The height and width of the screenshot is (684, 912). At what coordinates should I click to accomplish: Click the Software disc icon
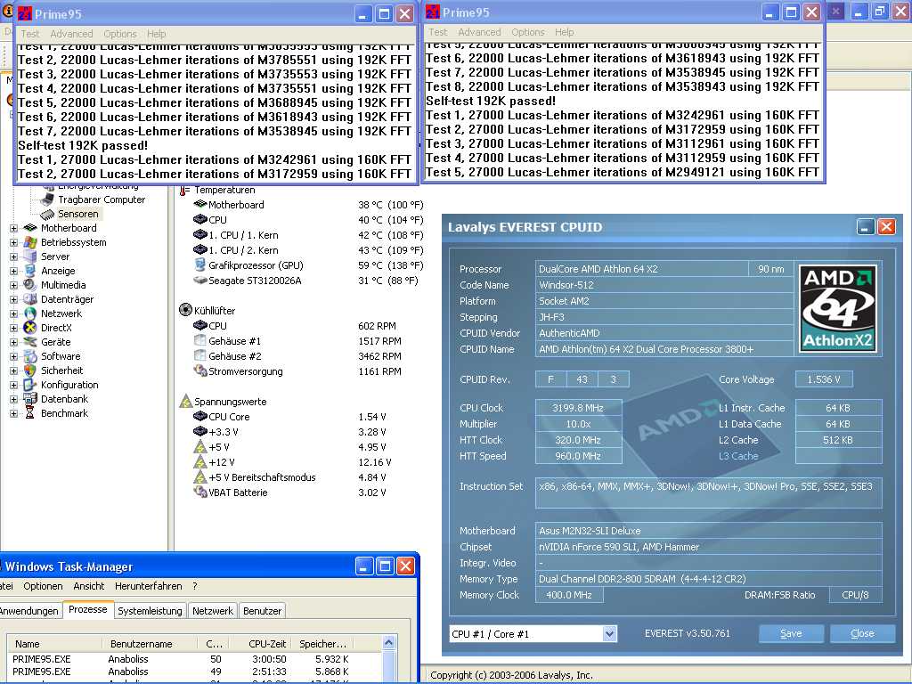[30, 356]
